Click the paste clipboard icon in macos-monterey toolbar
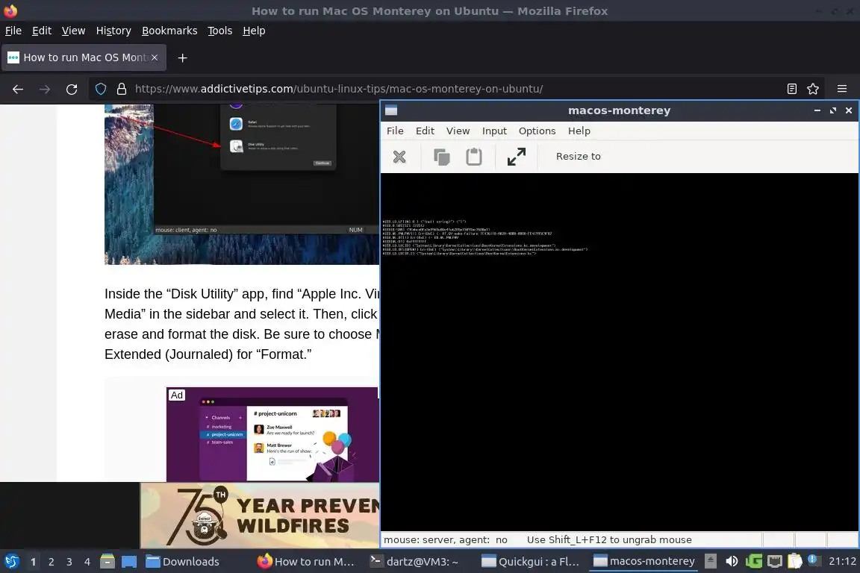This screenshot has width=860, height=573. [474, 157]
